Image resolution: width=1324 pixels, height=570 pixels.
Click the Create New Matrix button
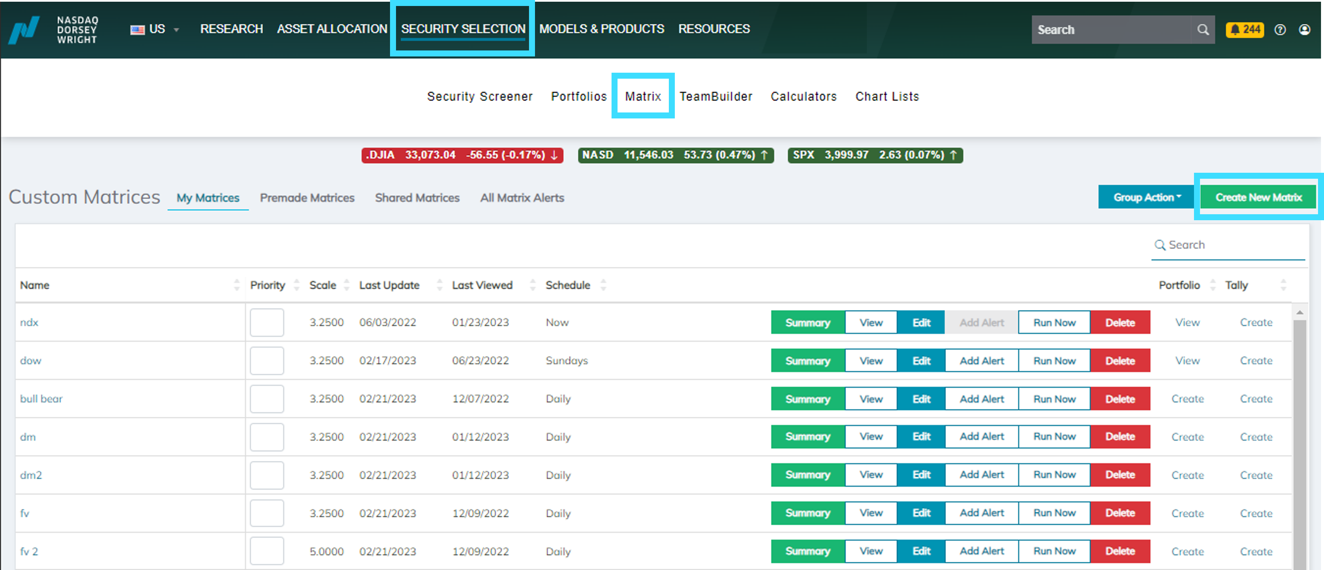(x=1258, y=197)
